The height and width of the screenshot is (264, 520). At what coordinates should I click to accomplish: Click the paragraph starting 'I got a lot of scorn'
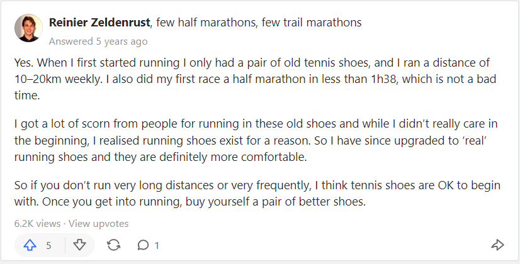[x=256, y=140]
